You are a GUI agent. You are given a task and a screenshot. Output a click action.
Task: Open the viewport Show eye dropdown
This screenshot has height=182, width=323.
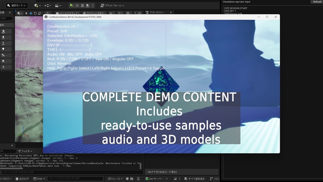[112, 13]
